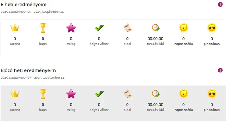
Task: Click previous week's study clock icon
Action: (155, 94)
